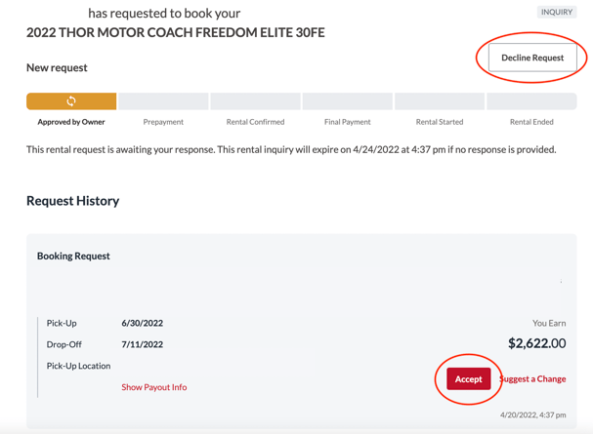Click the pick-up date 6/30/2022
The image size is (593, 434).
coord(143,323)
